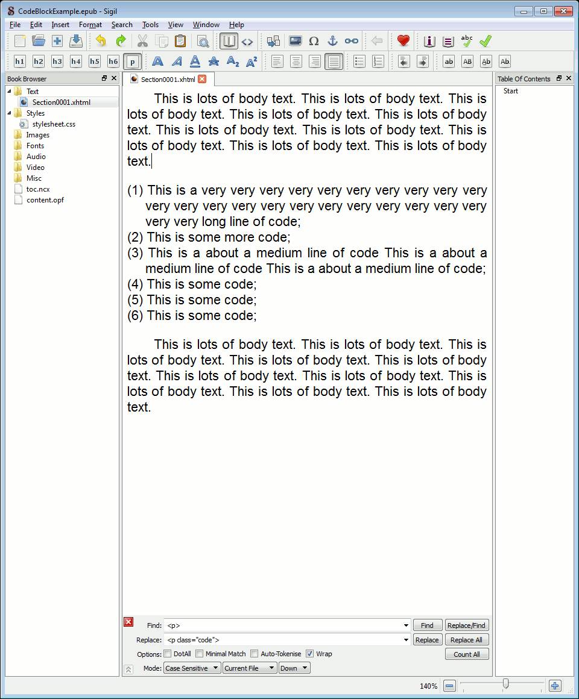
Task: Toggle align left button
Action: click(x=277, y=61)
